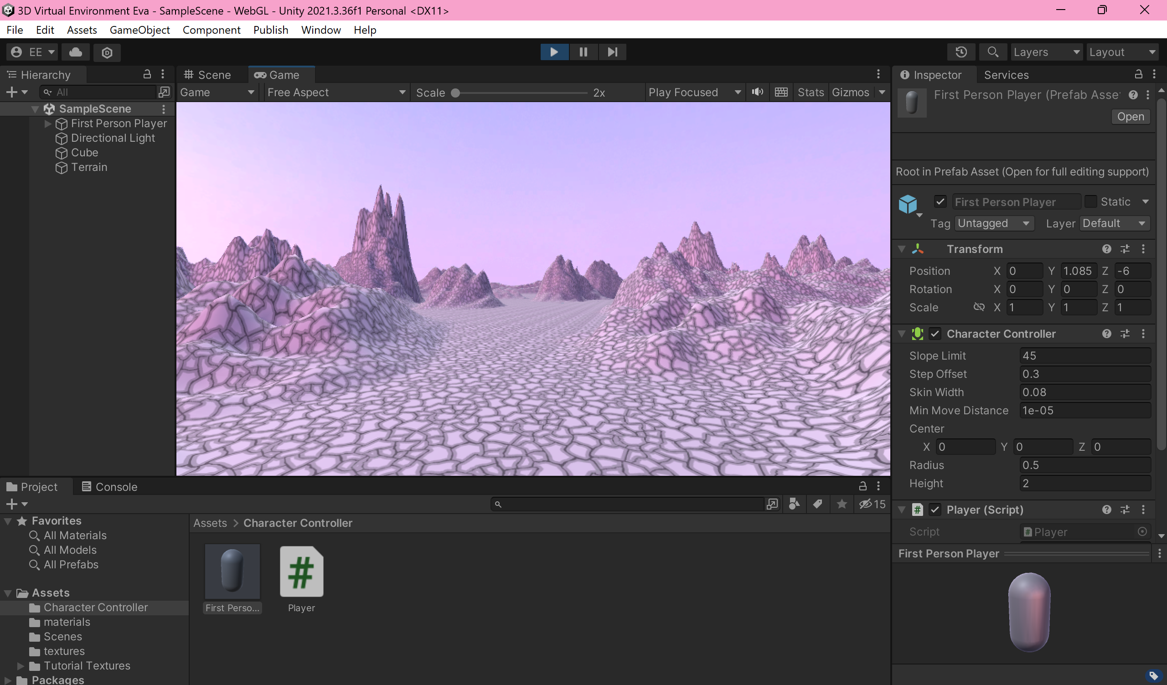Open Player (Script) three-dot menu
Viewport: 1167px width, 685px height.
[1143, 510]
